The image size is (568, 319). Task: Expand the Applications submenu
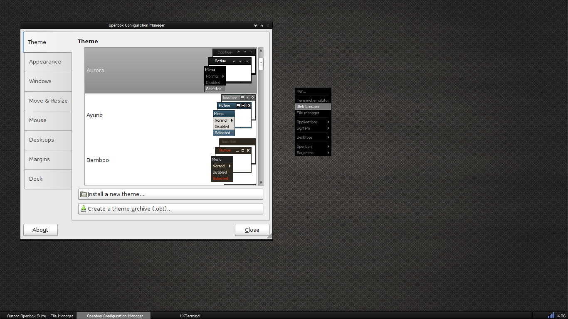click(313, 122)
